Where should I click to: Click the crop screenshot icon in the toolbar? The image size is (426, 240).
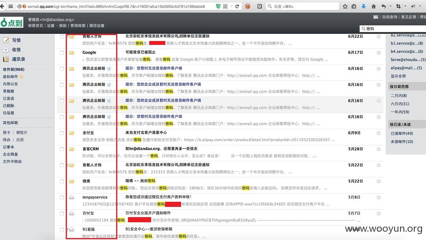pyautogui.click(x=398, y=6)
